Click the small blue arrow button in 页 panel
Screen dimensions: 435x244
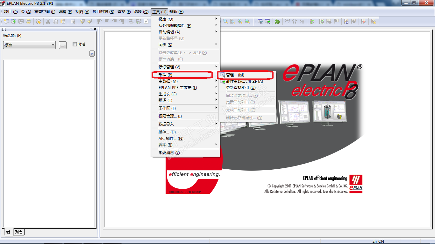[92, 54]
